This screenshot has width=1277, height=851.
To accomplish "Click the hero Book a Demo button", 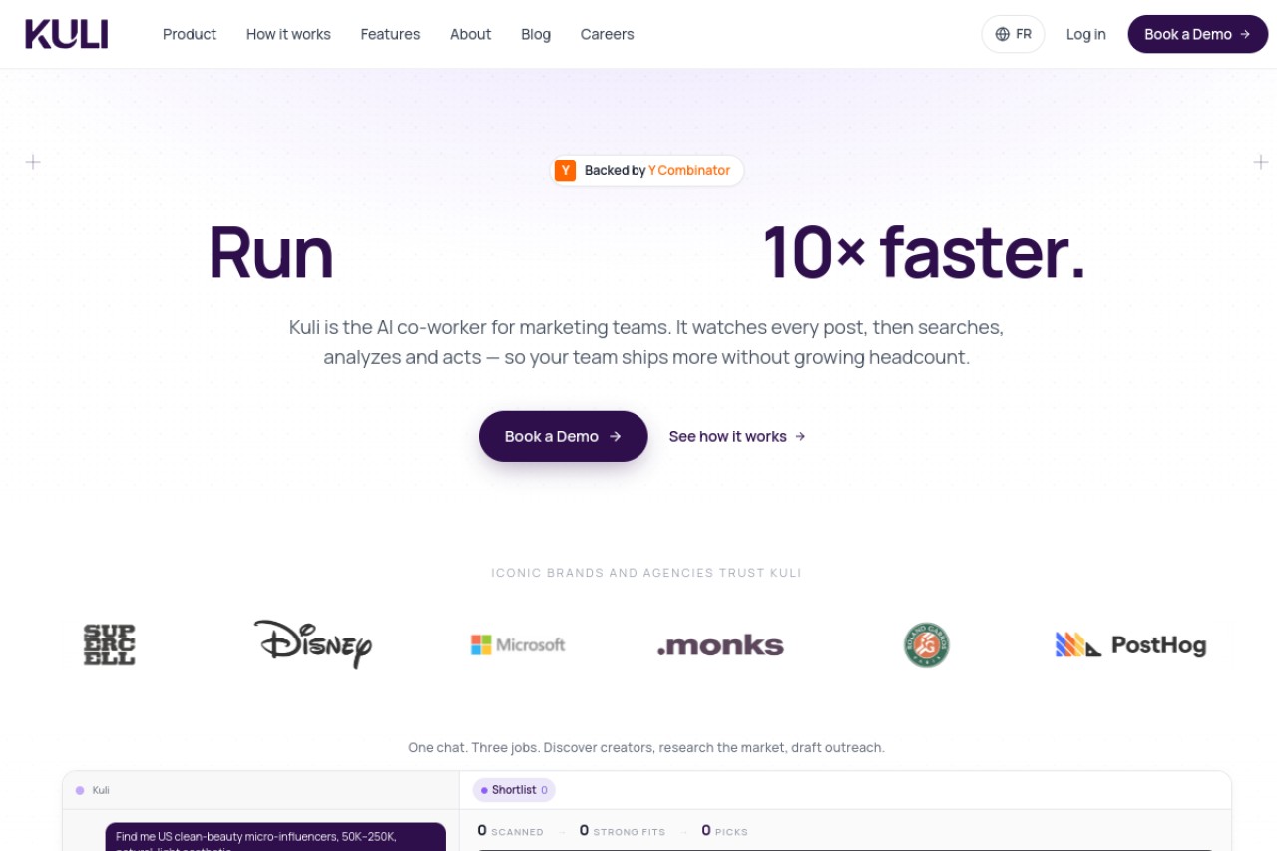I will click(563, 436).
